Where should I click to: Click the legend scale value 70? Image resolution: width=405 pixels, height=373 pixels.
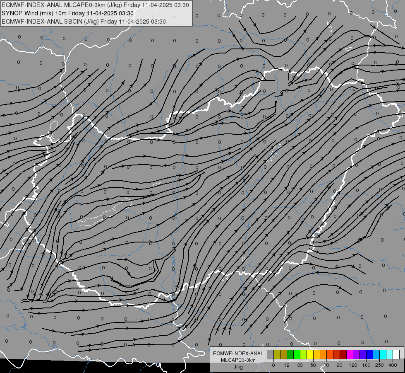[326, 365]
